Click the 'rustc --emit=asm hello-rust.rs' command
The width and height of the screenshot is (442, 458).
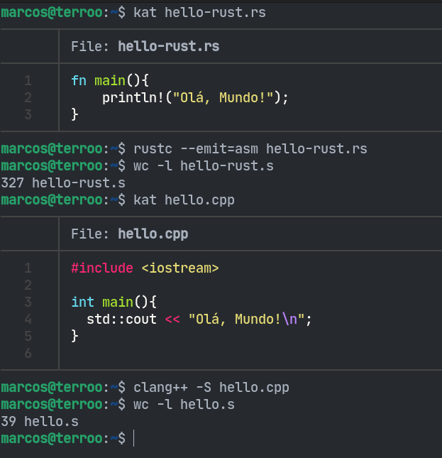pos(250,149)
